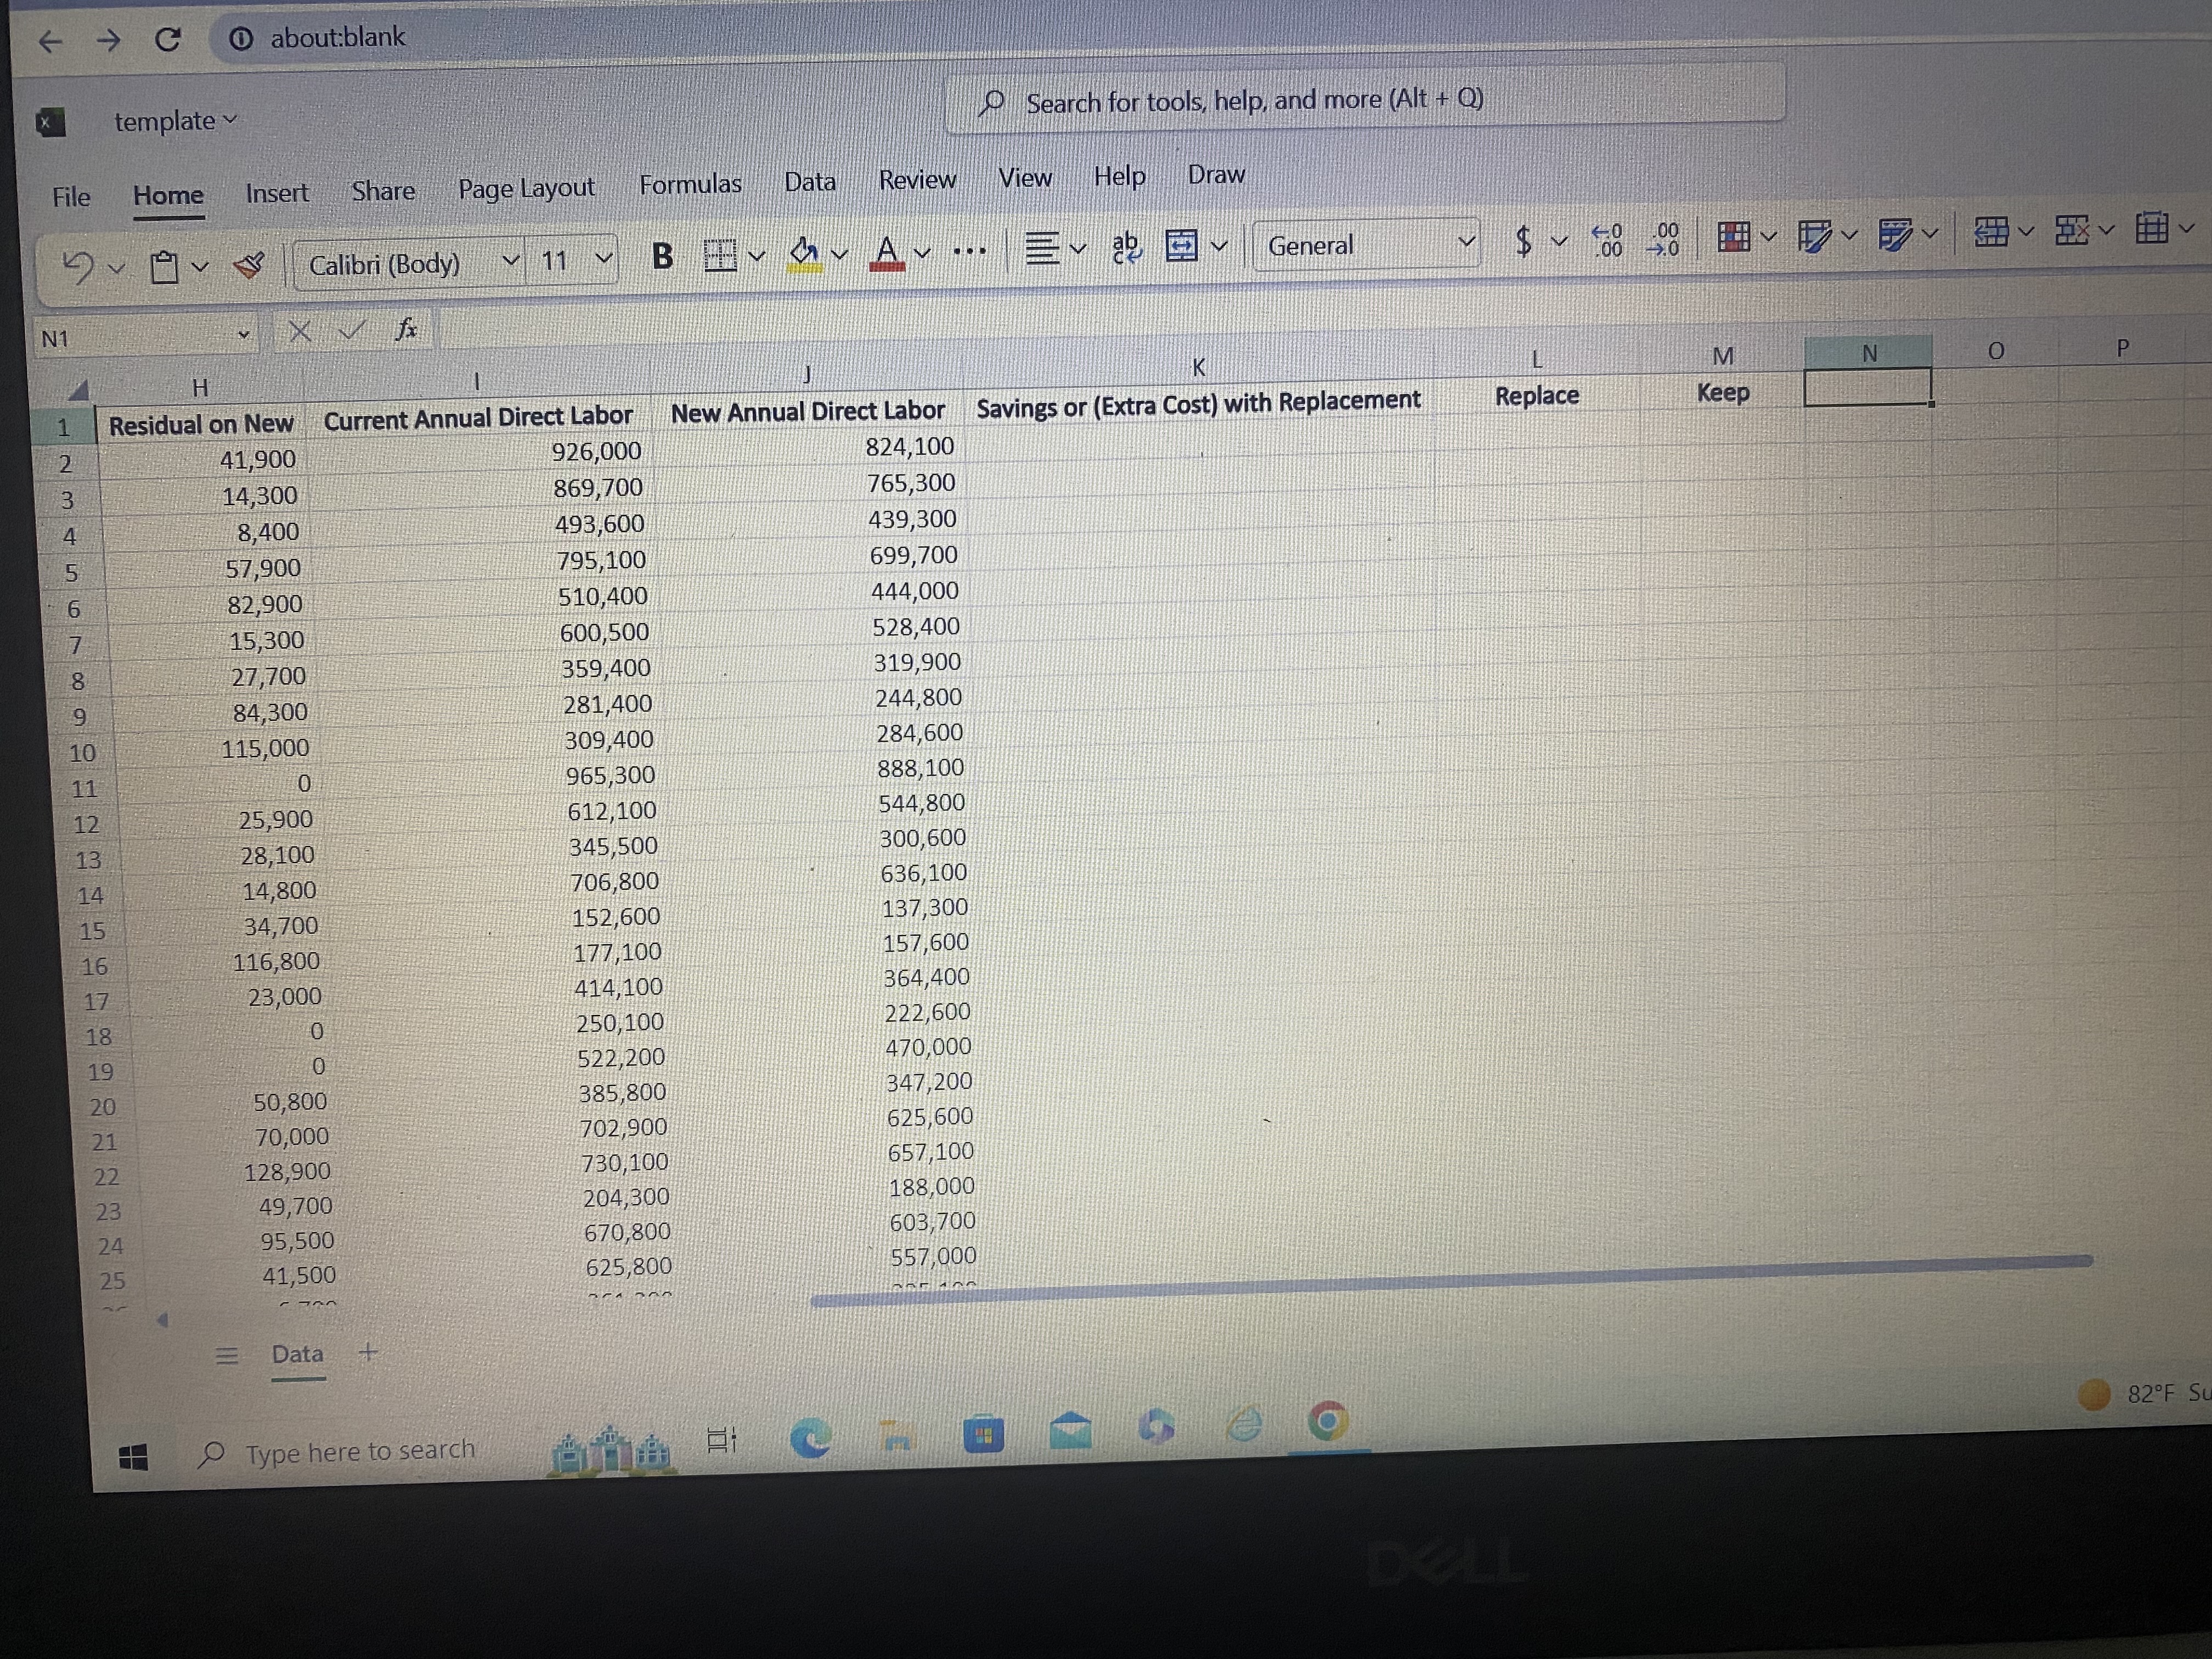This screenshot has width=2212, height=1659.
Task: Add a new sheet with plus button
Action: tap(368, 1353)
